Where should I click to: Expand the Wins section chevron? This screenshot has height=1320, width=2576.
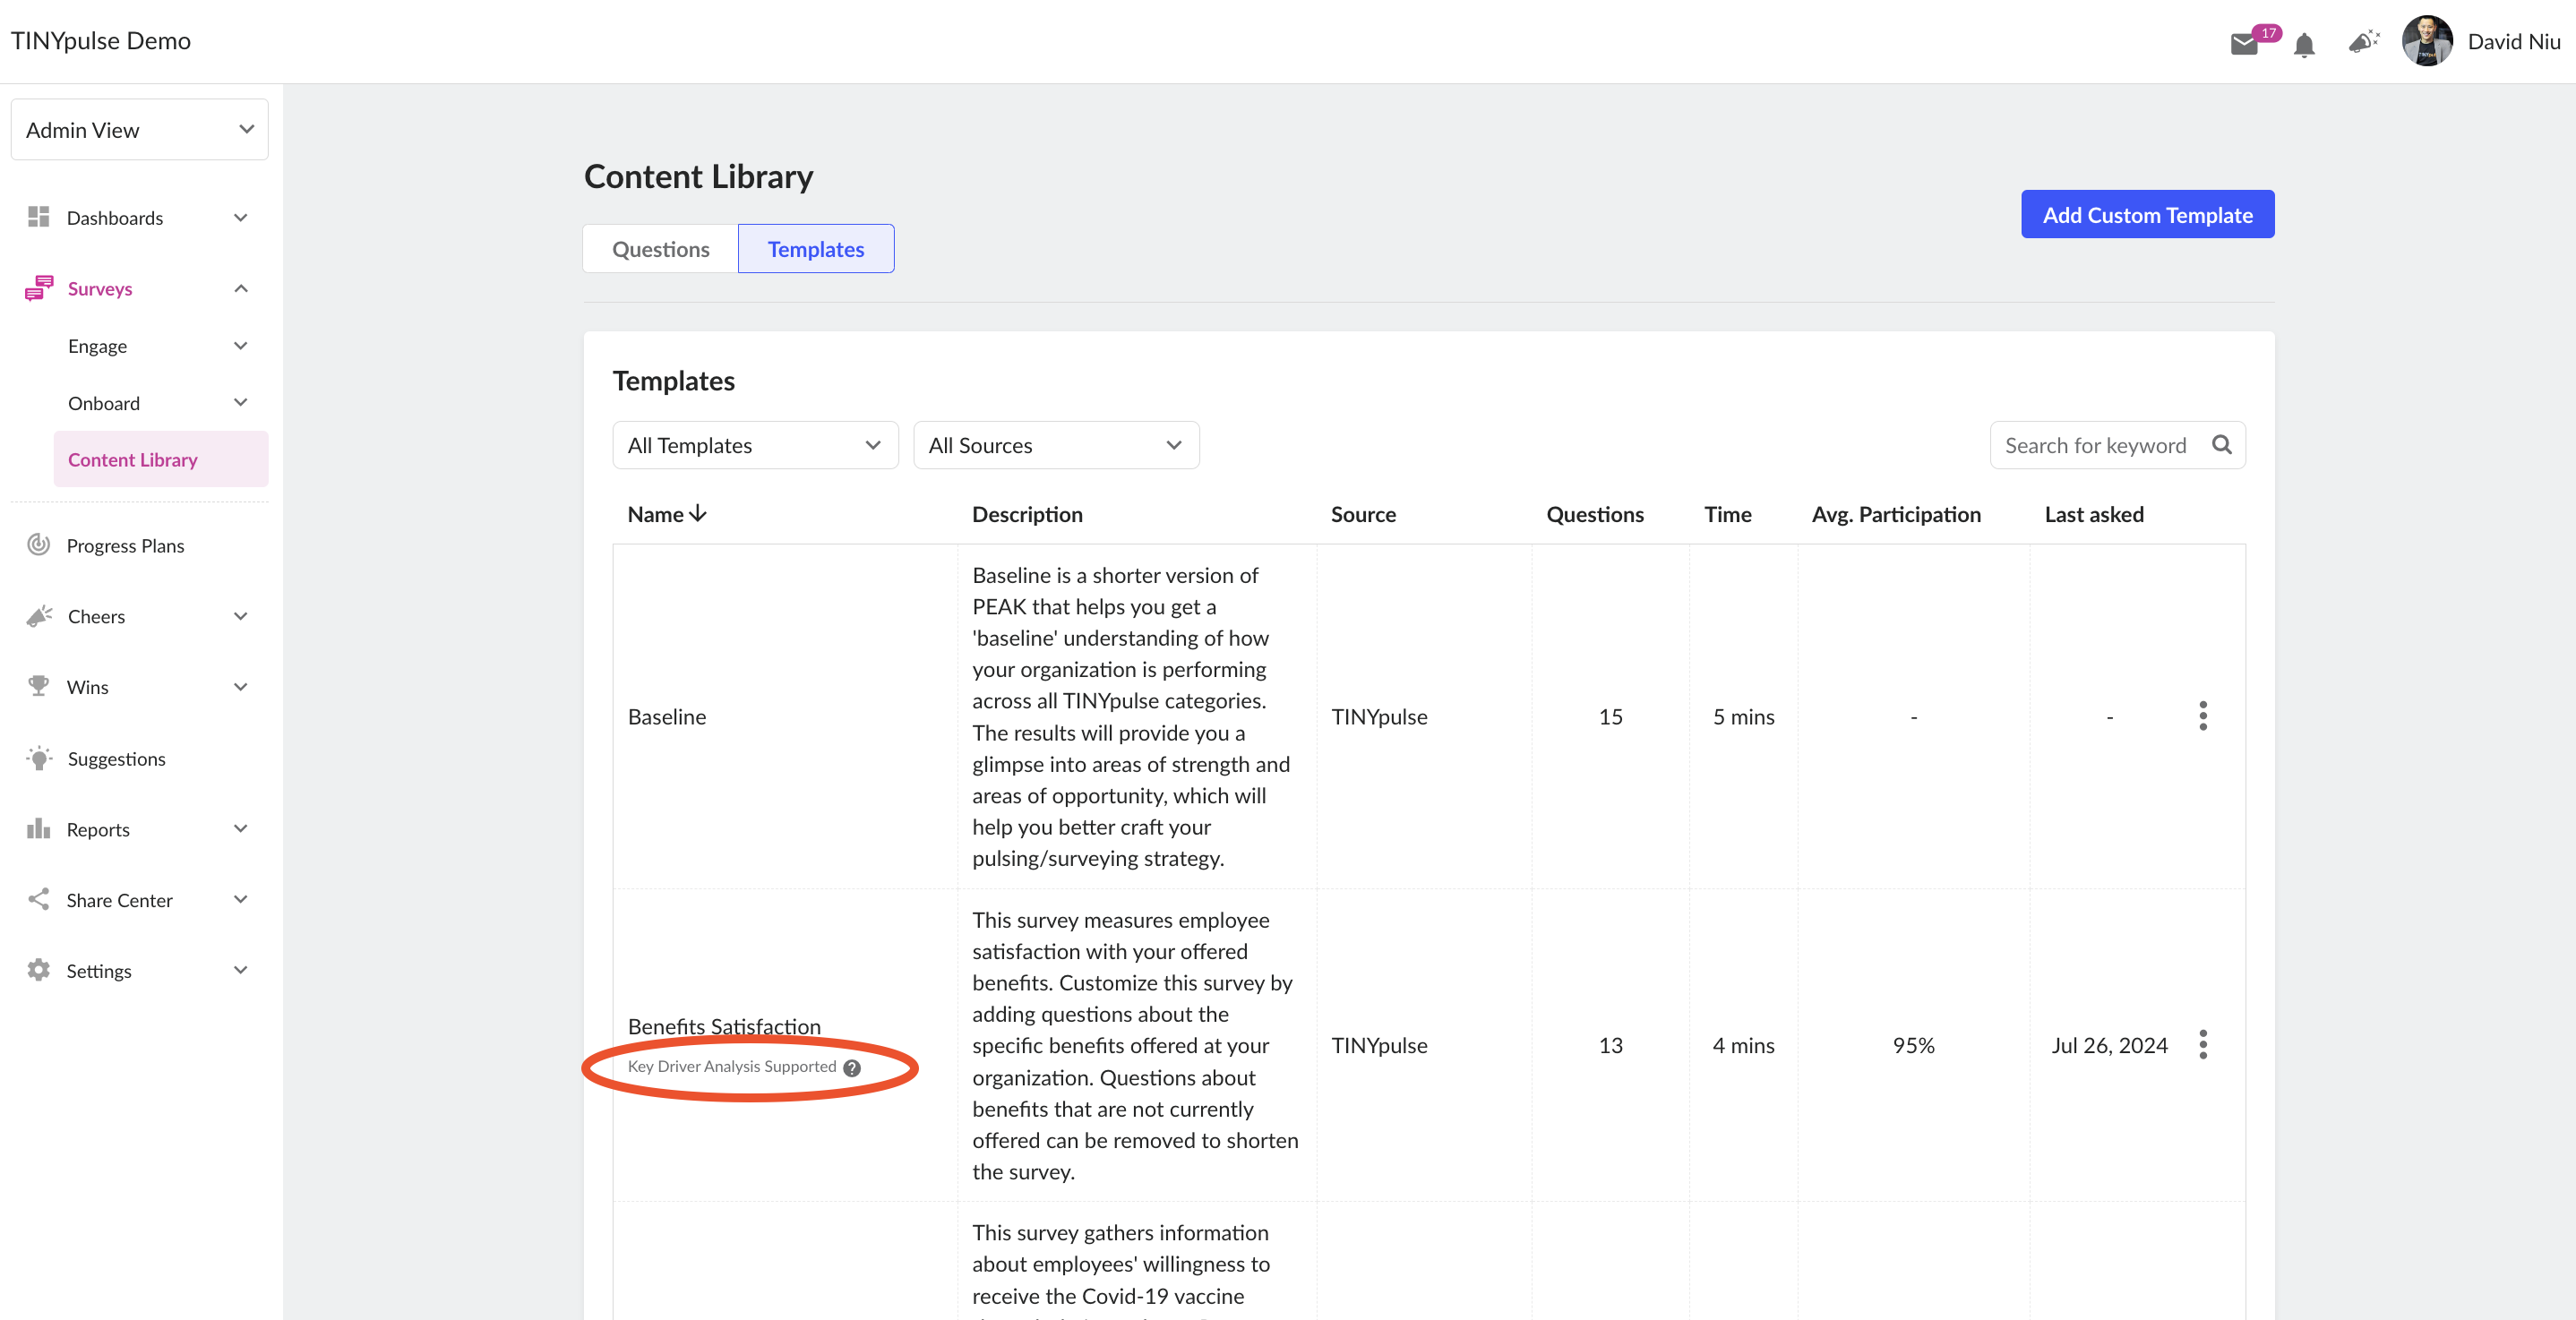click(x=241, y=686)
